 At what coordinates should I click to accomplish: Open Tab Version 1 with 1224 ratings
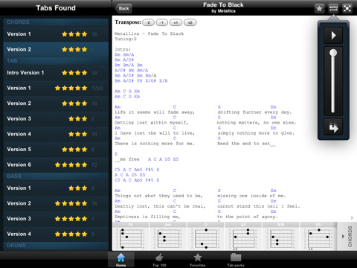[56, 88]
